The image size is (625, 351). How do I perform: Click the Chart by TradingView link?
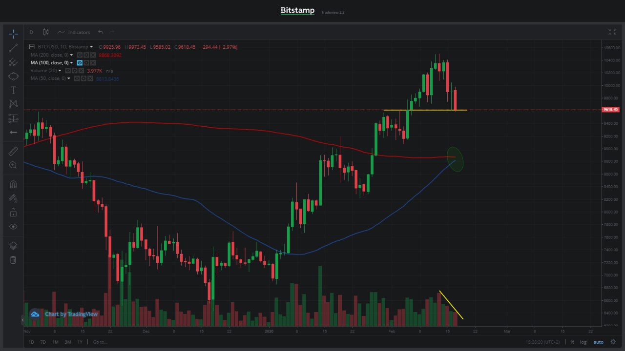[71, 314]
